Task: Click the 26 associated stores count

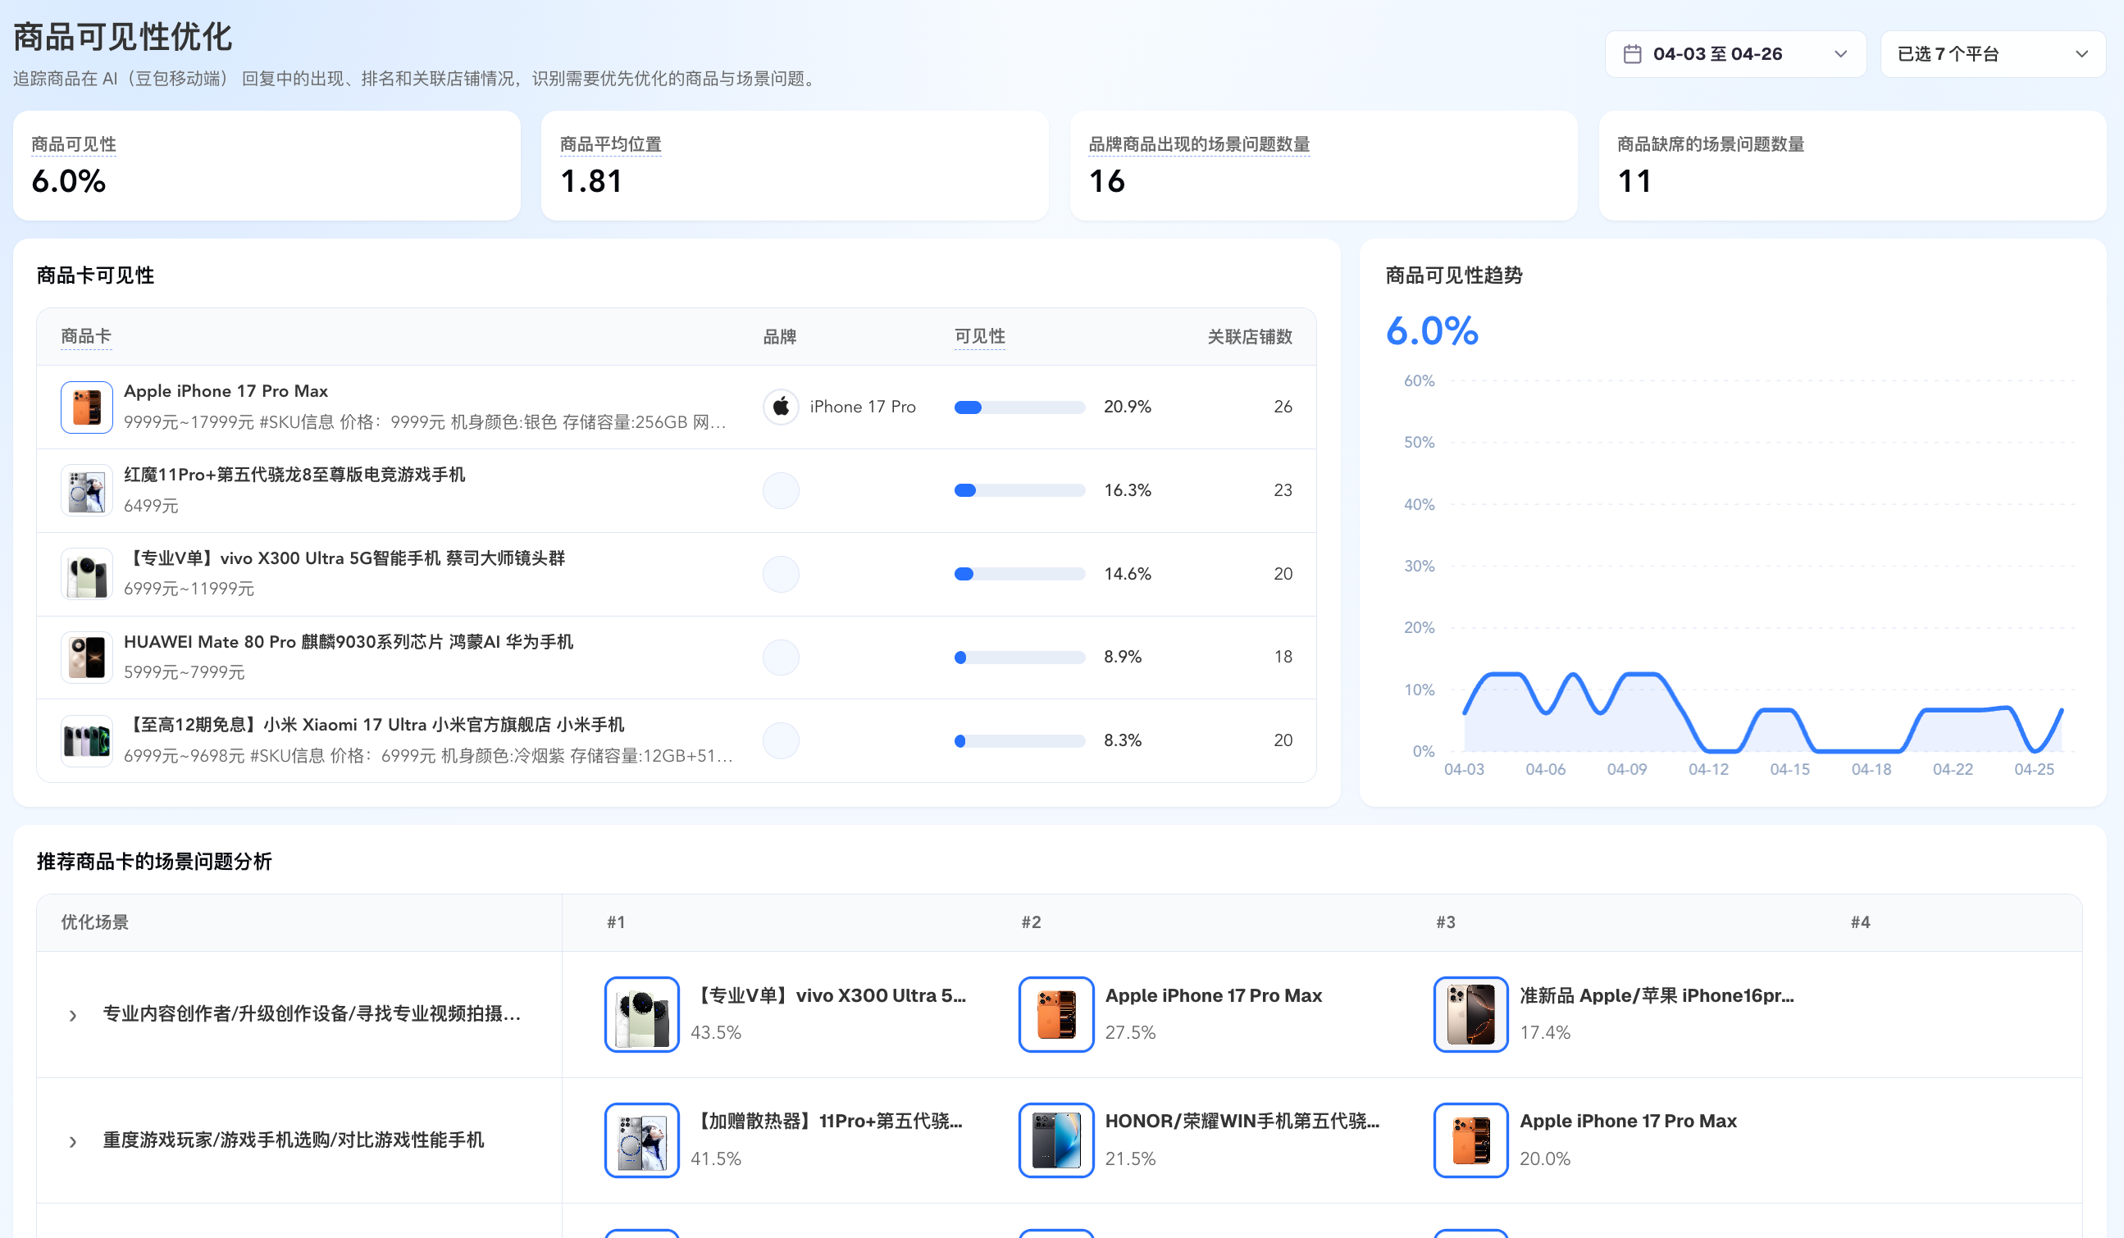Action: 1283,407
